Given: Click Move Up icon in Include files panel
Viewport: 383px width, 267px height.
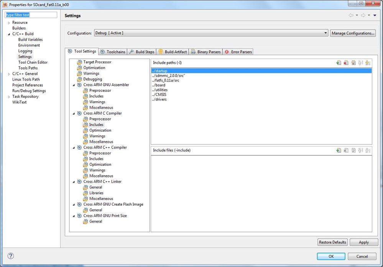Looking at the screenshot, I should click(360, 150).
